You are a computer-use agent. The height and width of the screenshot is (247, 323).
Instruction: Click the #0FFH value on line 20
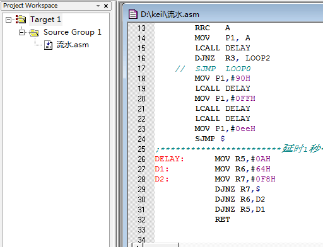[x=243, y=98]
